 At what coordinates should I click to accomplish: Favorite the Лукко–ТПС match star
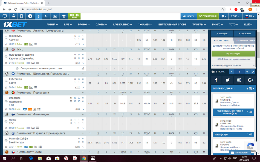coord(6,128)
